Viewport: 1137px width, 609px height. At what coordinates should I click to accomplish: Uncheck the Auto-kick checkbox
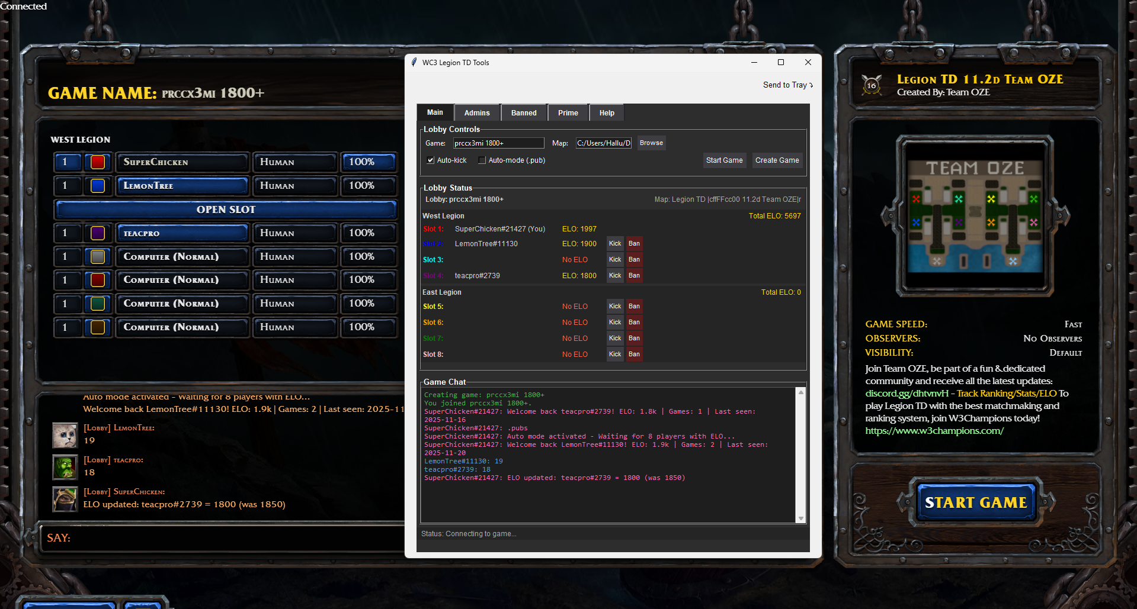point(430,160)
